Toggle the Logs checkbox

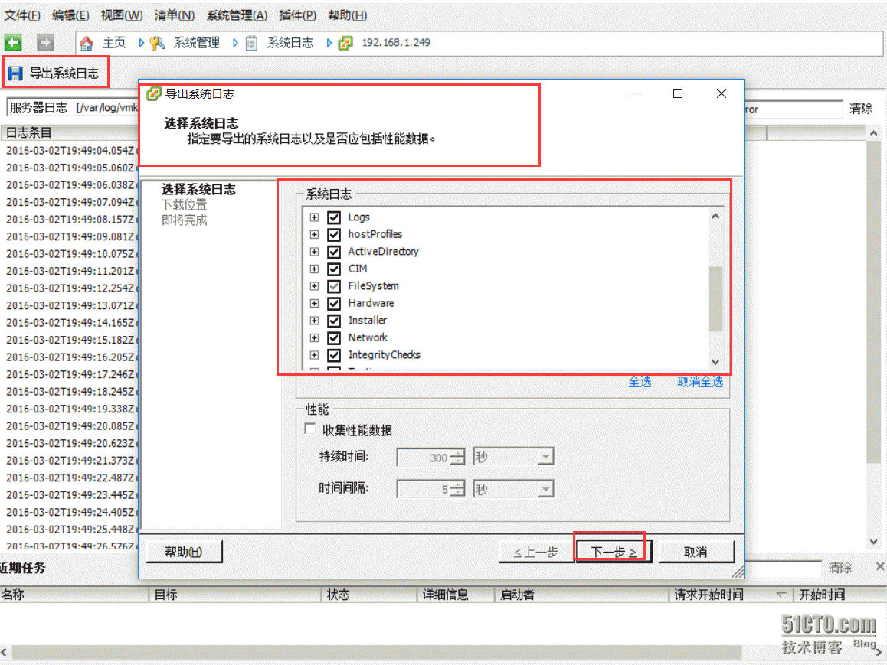pyautogui.click(x=334, y=217)
